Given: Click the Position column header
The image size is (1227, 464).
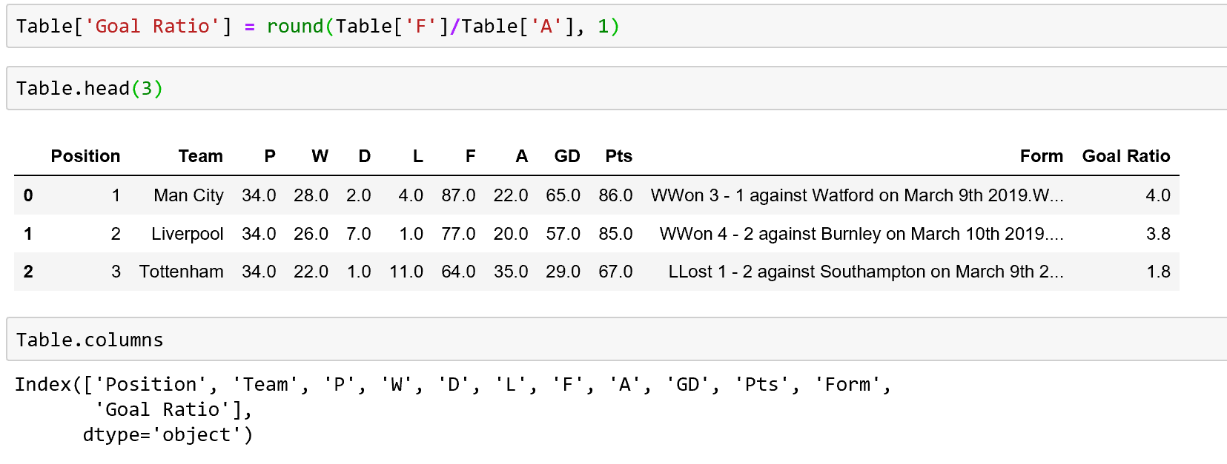Looking at the screenshot, I should [85, 156].
